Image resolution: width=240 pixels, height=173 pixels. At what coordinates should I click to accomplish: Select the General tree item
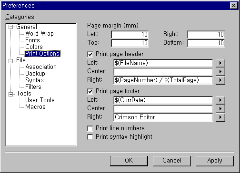pyautogui.click(x=27, y=27)
